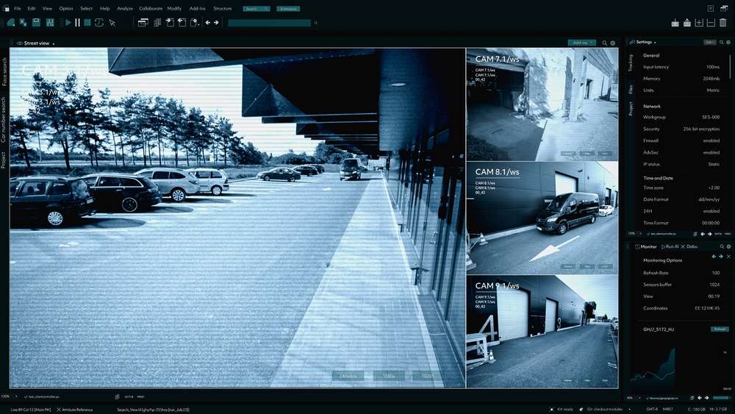Click the Refresh button beside GH//_5172_HJ
This screenshot has height=414, width=735.
point(720,329)
